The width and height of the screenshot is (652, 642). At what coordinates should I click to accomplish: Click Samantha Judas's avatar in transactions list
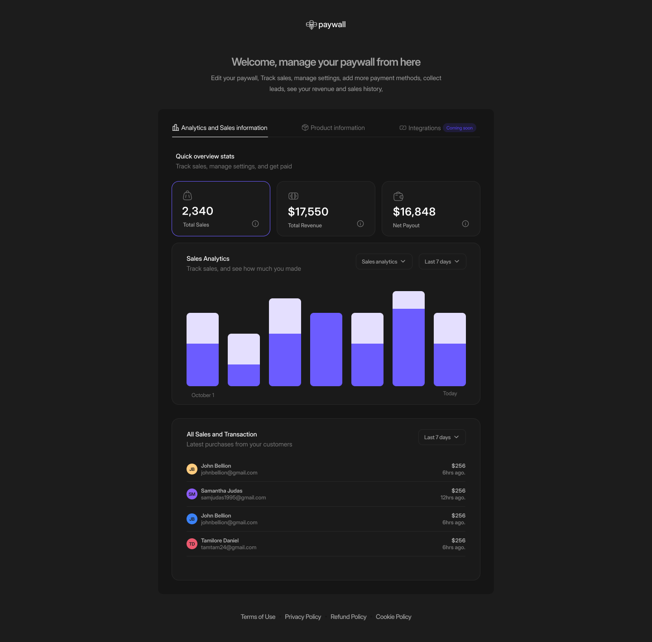192,494
